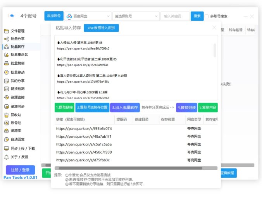Click the 5.复制内容 button
The width and height of the screenshot is (262, 197).
coord(208,107)
